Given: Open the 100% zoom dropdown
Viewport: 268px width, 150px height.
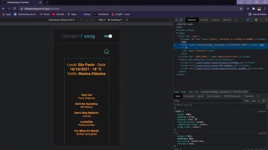Looking at the screenshot, I should (x=102, y=20).
